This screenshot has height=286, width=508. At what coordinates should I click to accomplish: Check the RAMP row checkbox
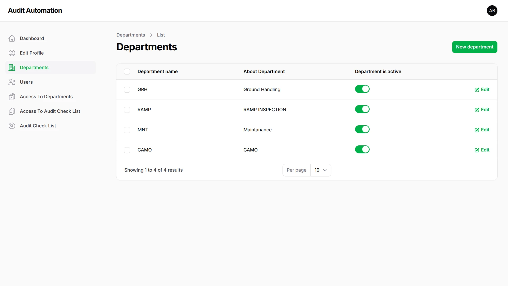127,110
